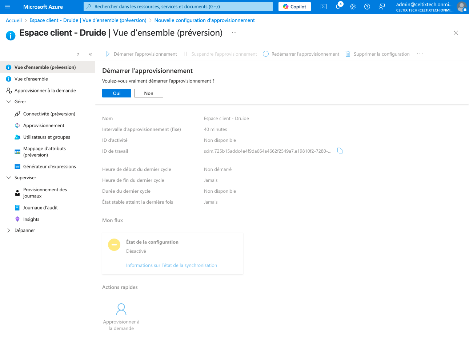The image size is (469, 340).
Task: Click the help question mark icon
Action: click(367, 7)
